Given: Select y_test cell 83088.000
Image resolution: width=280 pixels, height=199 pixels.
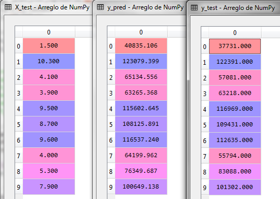Looking at the screenshot, I should coord(235,171).
